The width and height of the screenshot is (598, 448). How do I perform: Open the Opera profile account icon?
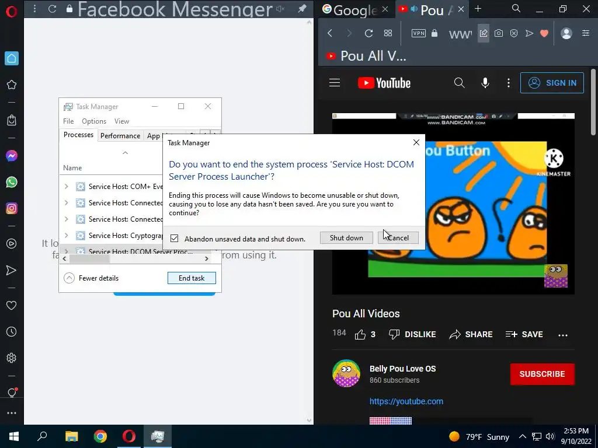pos(566,33)
